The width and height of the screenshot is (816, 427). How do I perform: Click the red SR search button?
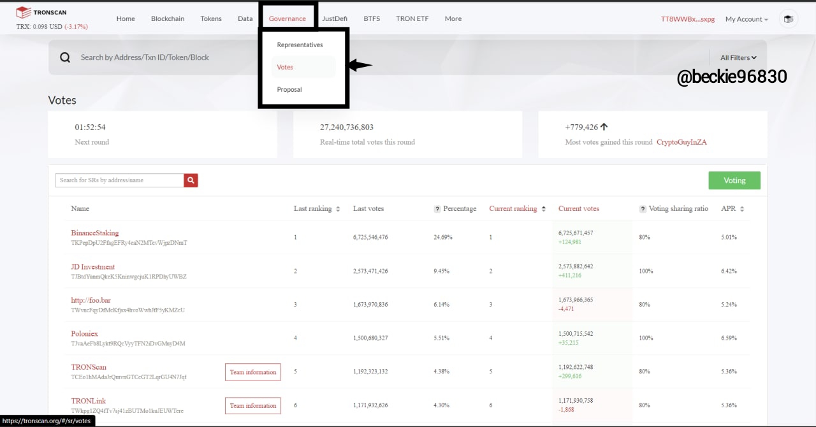[x=191, y=180]
